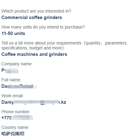Click the 'specifications, budget and more' line

[x=32, y=48]
